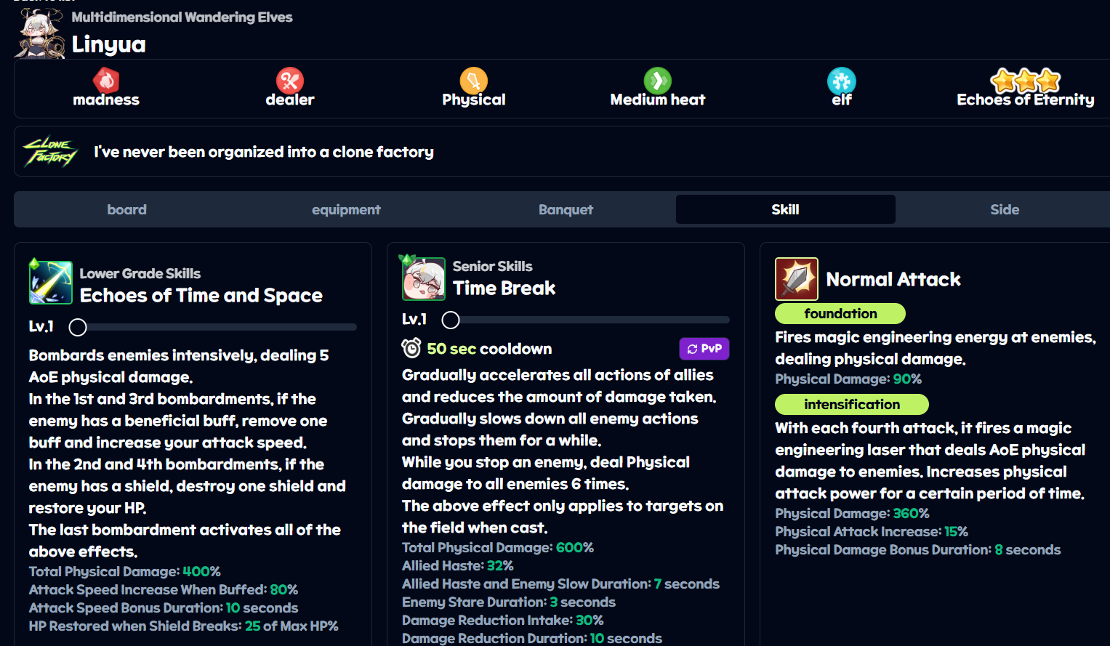Click the Time Break skill title
The width and height of the screenshot is (1110, 646).
click(504, 288)
